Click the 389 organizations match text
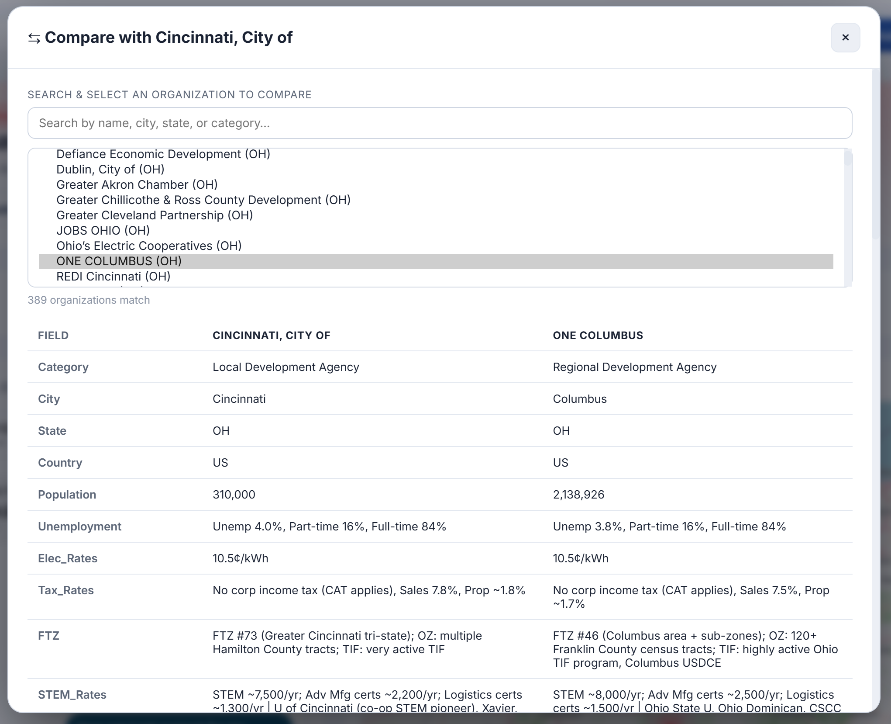 click(x=89, y=300)
